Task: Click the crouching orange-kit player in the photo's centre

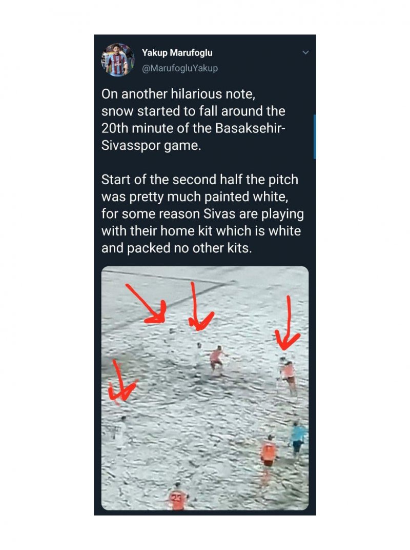Action: [217, 359]
